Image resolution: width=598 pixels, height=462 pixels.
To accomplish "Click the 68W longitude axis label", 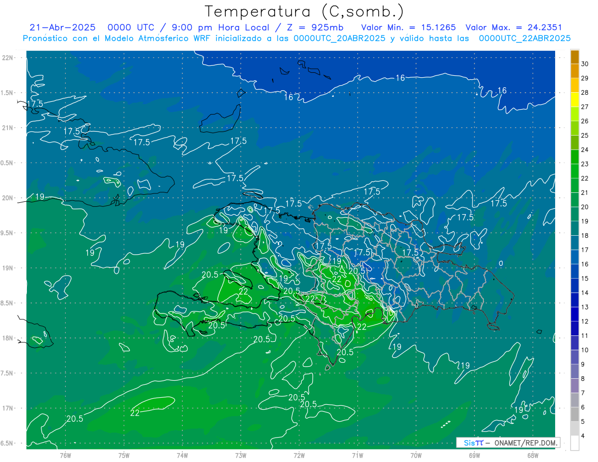I will (x=533, y=455).
